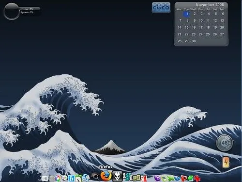Open the blue letter b dock icon
This screenshot has width=242, height=182.
(71, 179)
